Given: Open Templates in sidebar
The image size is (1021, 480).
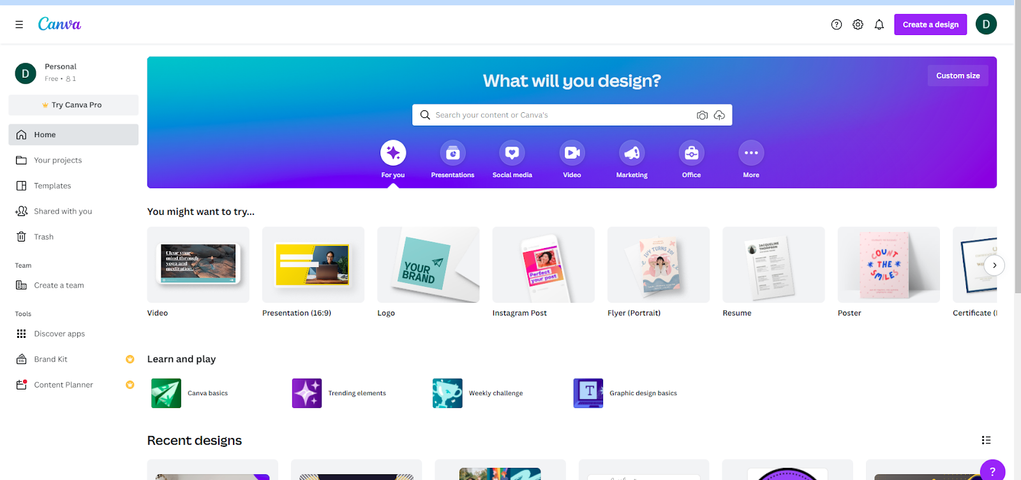Looking at the screenshot, I should coord(73,185).
